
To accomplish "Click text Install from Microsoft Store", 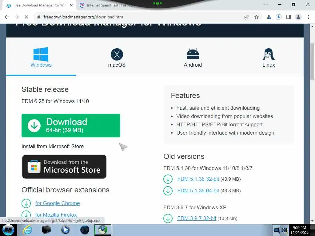I will pyautogui.click(x=53, y=146).
